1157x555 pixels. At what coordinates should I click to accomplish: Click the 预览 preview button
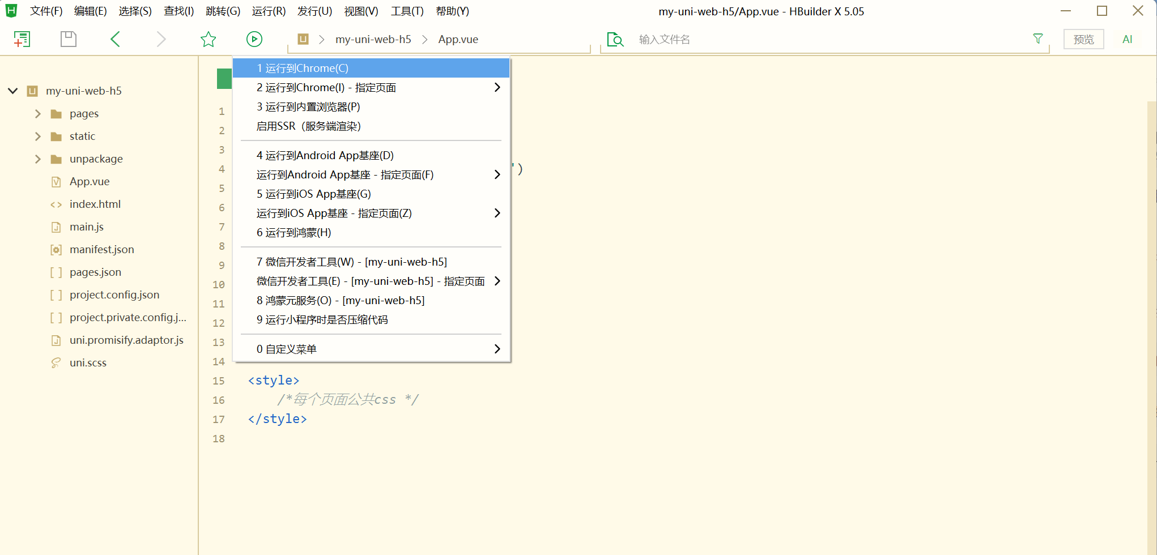(1084, 39)
